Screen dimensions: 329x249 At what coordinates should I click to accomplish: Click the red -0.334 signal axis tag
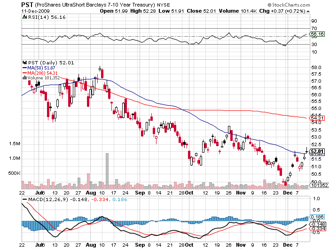point(318,228)
